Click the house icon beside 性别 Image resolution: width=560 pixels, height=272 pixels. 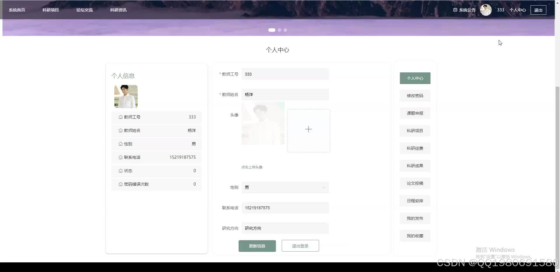[x=121, y=144]
